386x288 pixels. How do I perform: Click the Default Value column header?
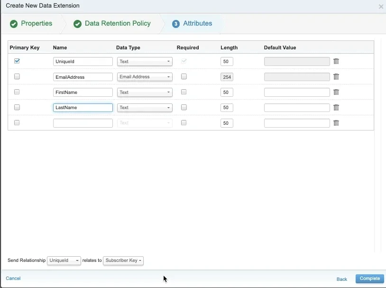[280, 47]
